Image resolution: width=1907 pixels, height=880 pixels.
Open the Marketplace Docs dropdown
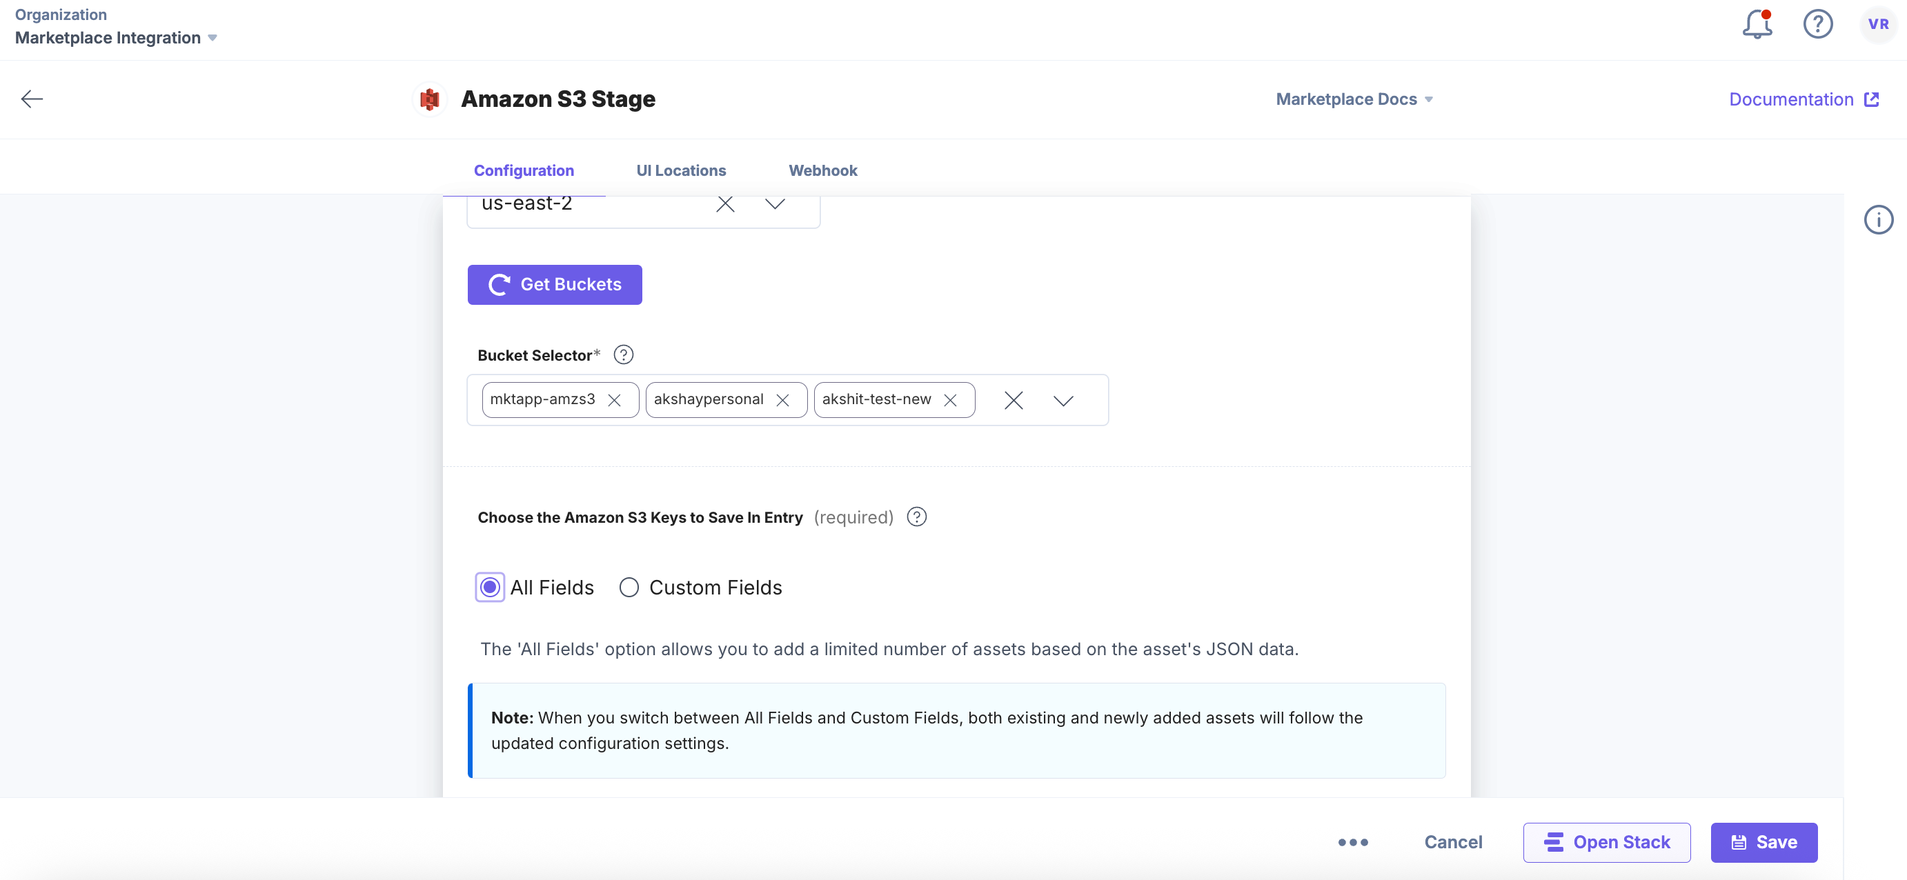1353,99
